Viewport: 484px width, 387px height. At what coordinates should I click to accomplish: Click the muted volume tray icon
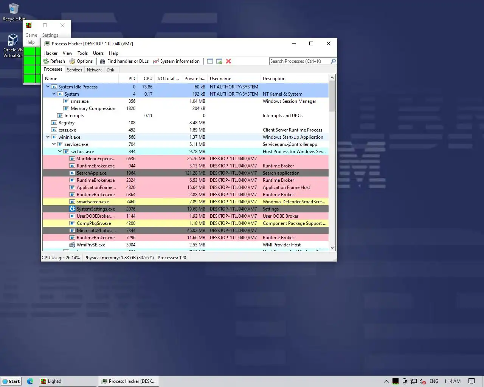[x=423, y=381]
